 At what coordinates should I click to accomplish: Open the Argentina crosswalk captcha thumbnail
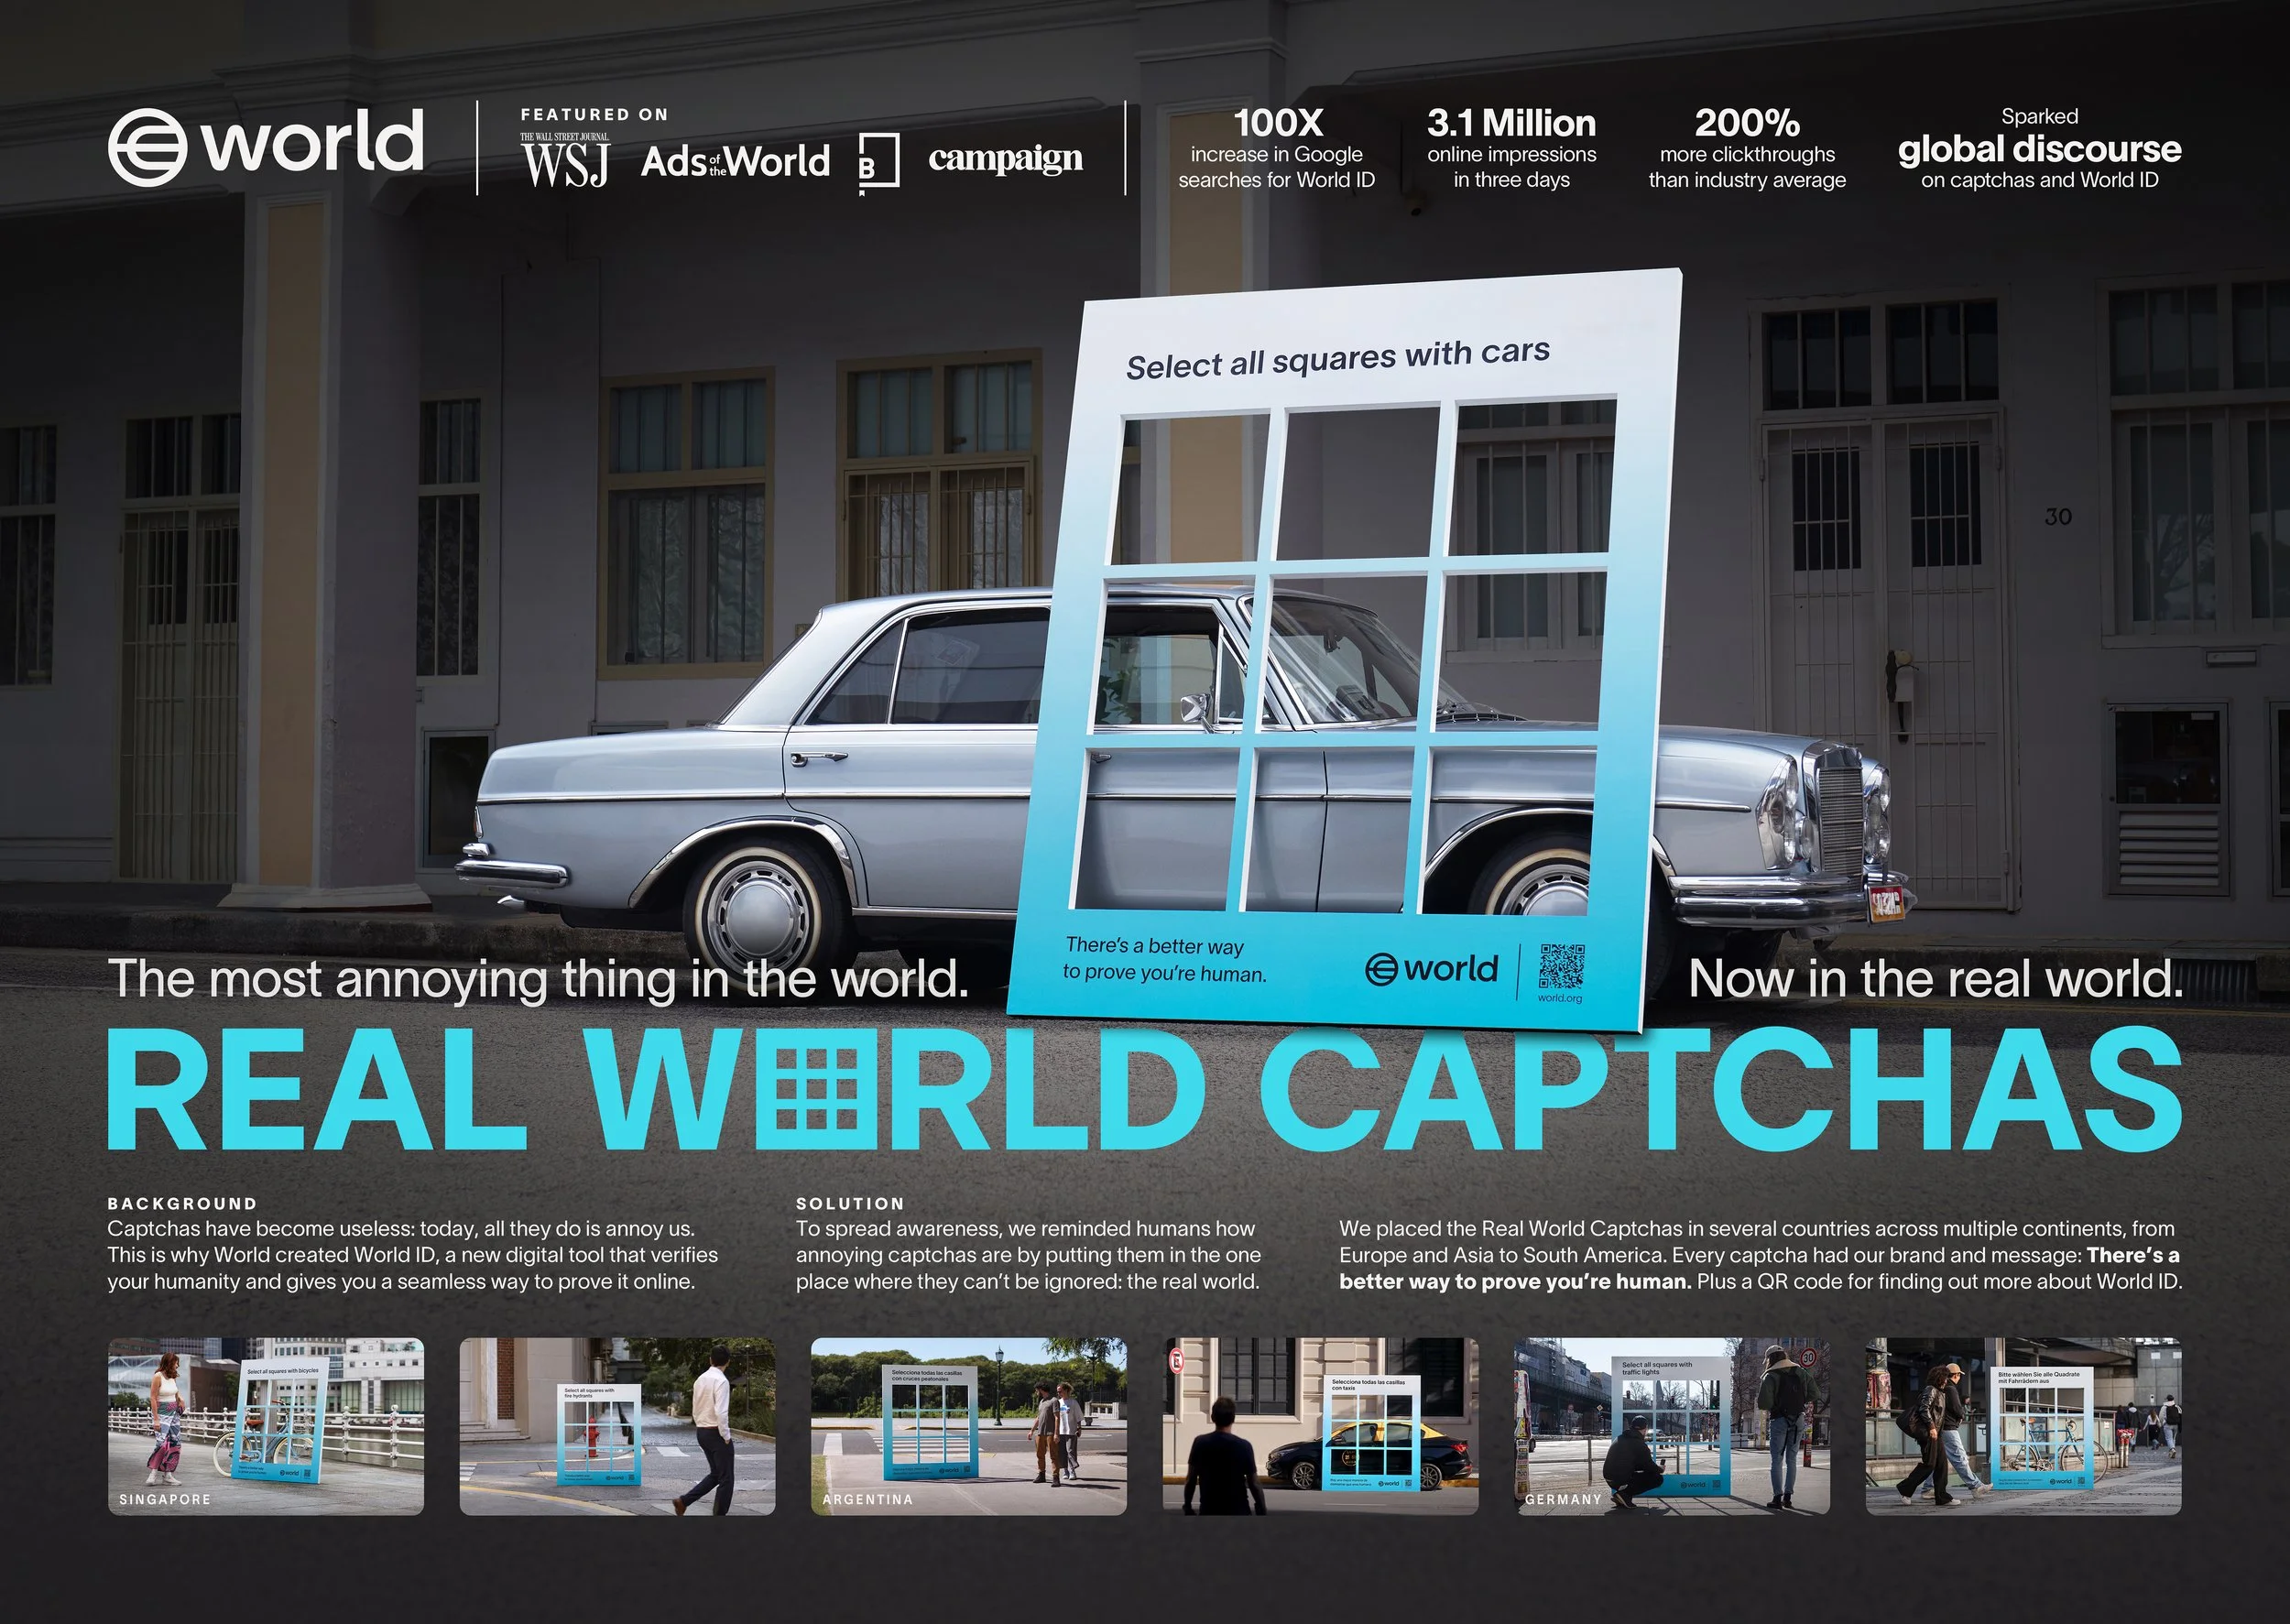(x=968, y=1426)
